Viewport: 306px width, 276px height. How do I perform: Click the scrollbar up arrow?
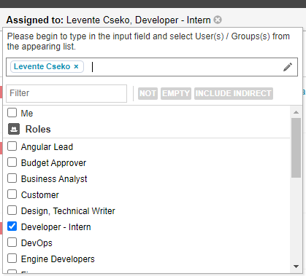296,112
